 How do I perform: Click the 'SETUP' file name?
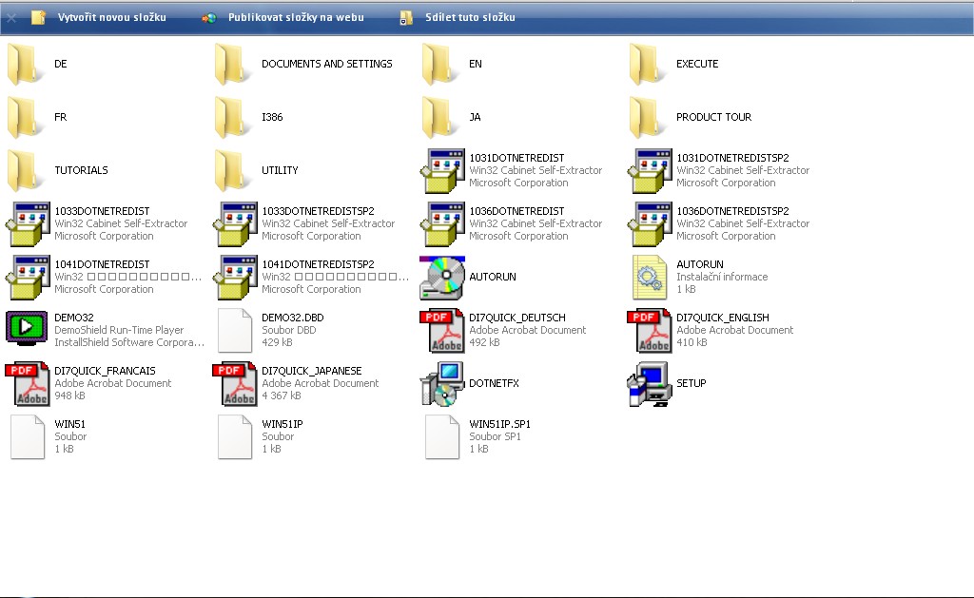click(x=692, y=384)
